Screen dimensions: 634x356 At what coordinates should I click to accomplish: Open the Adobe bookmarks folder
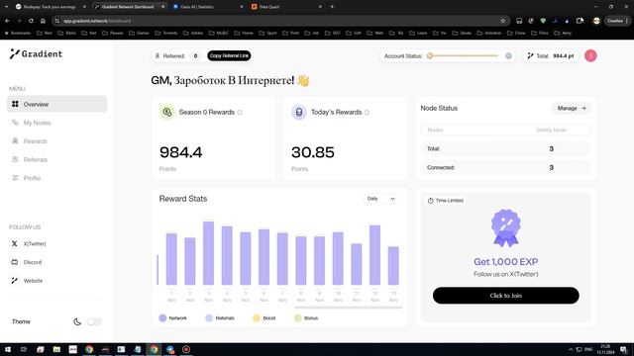coord(194,33)
